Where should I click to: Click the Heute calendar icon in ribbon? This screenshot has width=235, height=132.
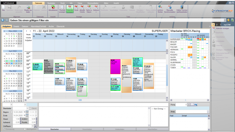pyautogui.click(x=76, y=8)
